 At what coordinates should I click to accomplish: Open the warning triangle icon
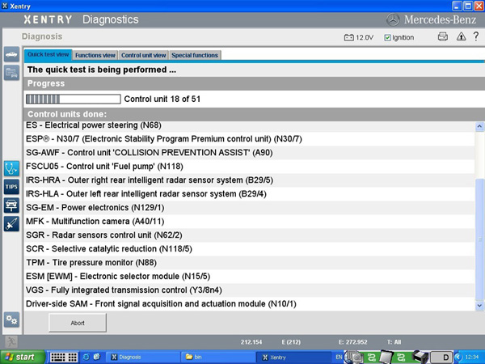point(461,37)
